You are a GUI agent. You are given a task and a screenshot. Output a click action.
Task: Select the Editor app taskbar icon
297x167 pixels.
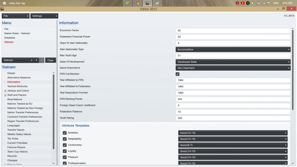pyautogui.click(x=147, y=3)
